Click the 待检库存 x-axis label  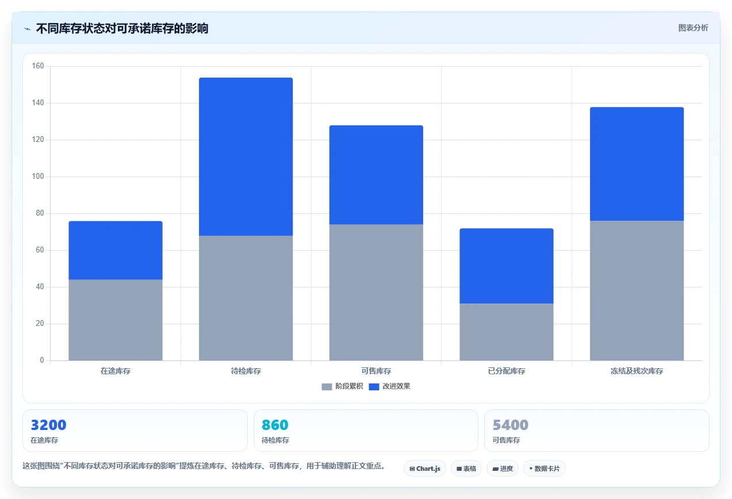(x=246, y=371)
